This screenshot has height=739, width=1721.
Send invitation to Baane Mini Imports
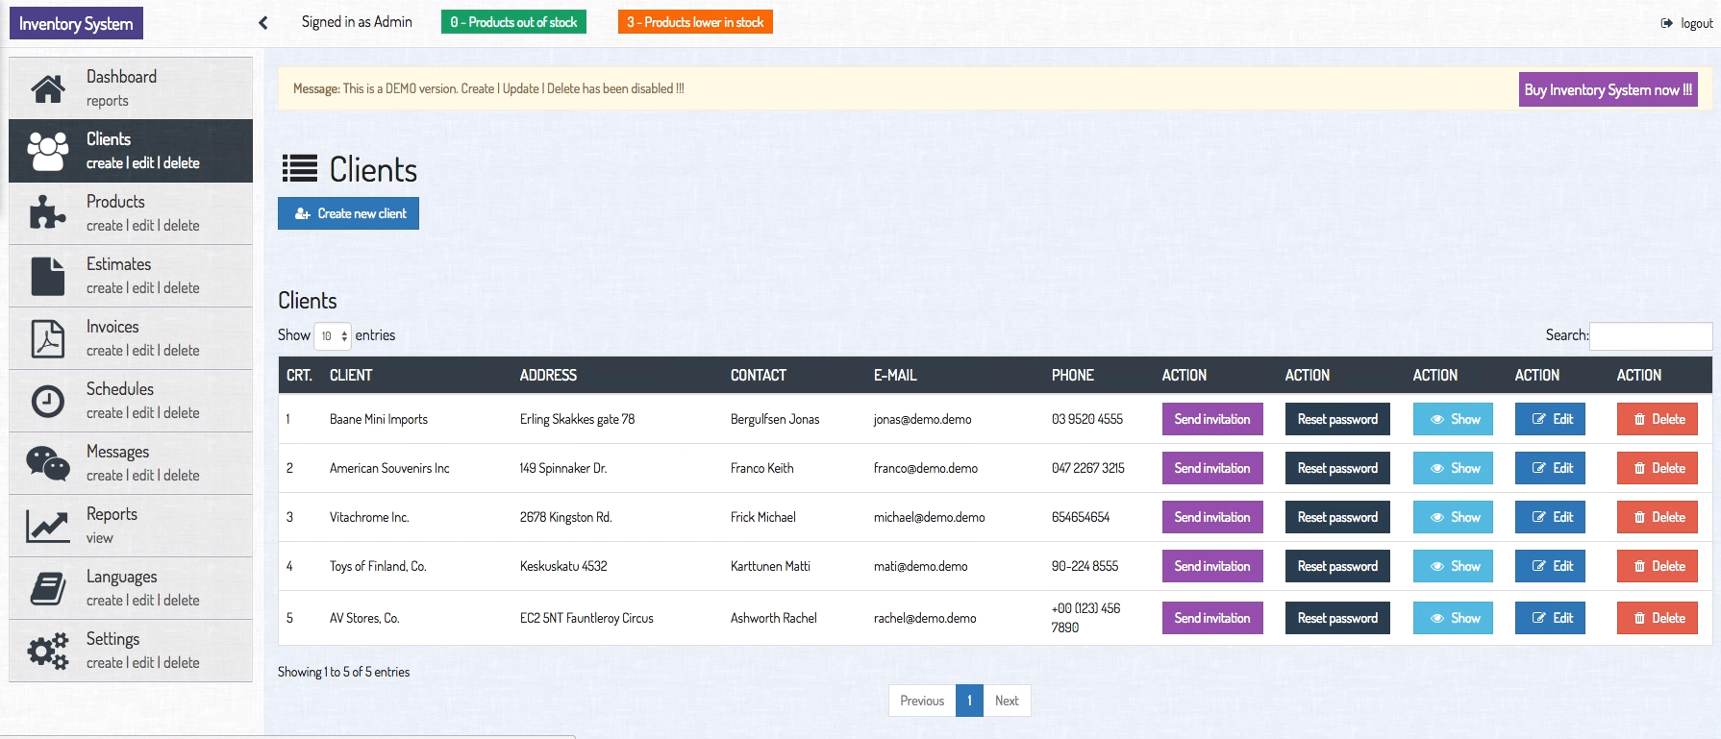pyautogui.click(x=1211, y=419)
